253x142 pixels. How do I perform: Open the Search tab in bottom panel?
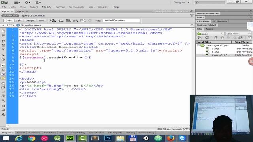coord(21,133)
